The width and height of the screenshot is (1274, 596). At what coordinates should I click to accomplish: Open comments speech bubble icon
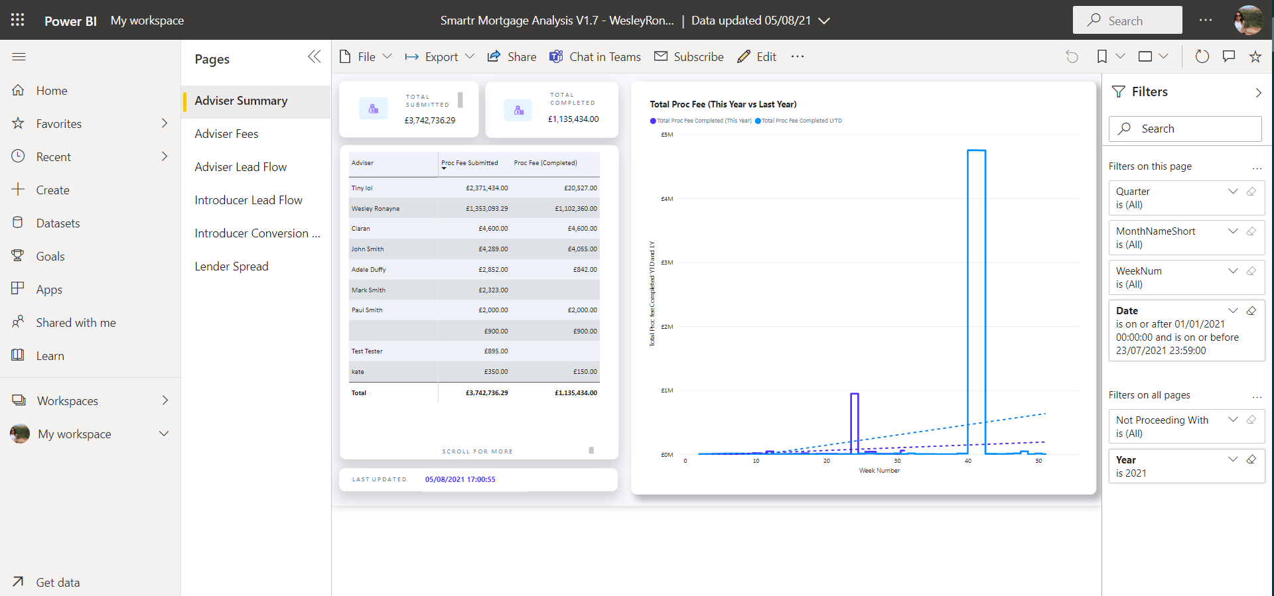pos(1229,57)
